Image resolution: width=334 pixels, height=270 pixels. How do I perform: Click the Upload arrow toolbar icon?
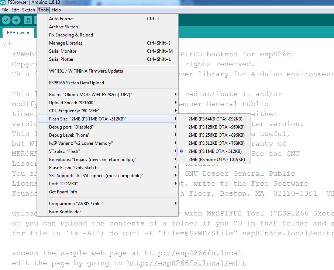point(16,20)
